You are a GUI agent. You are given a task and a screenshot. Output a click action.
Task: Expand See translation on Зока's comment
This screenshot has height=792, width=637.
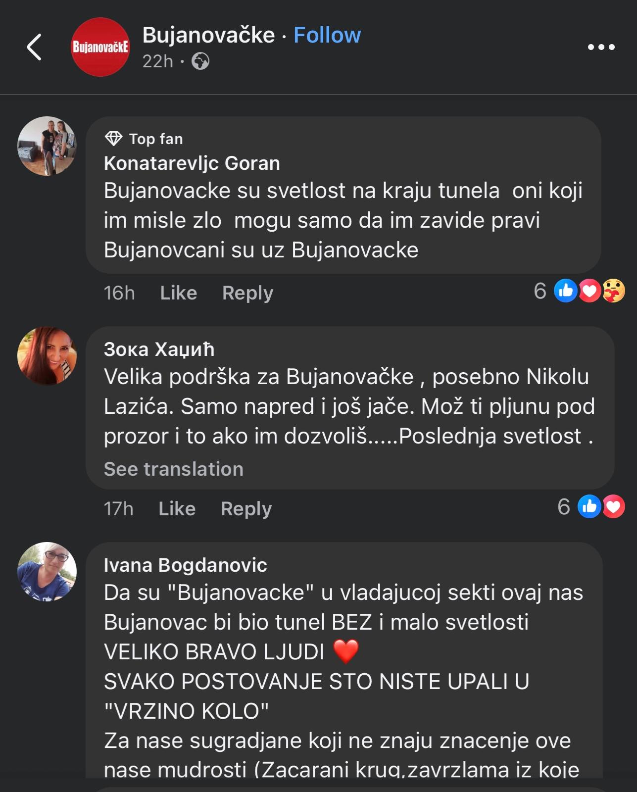(173, 469)
